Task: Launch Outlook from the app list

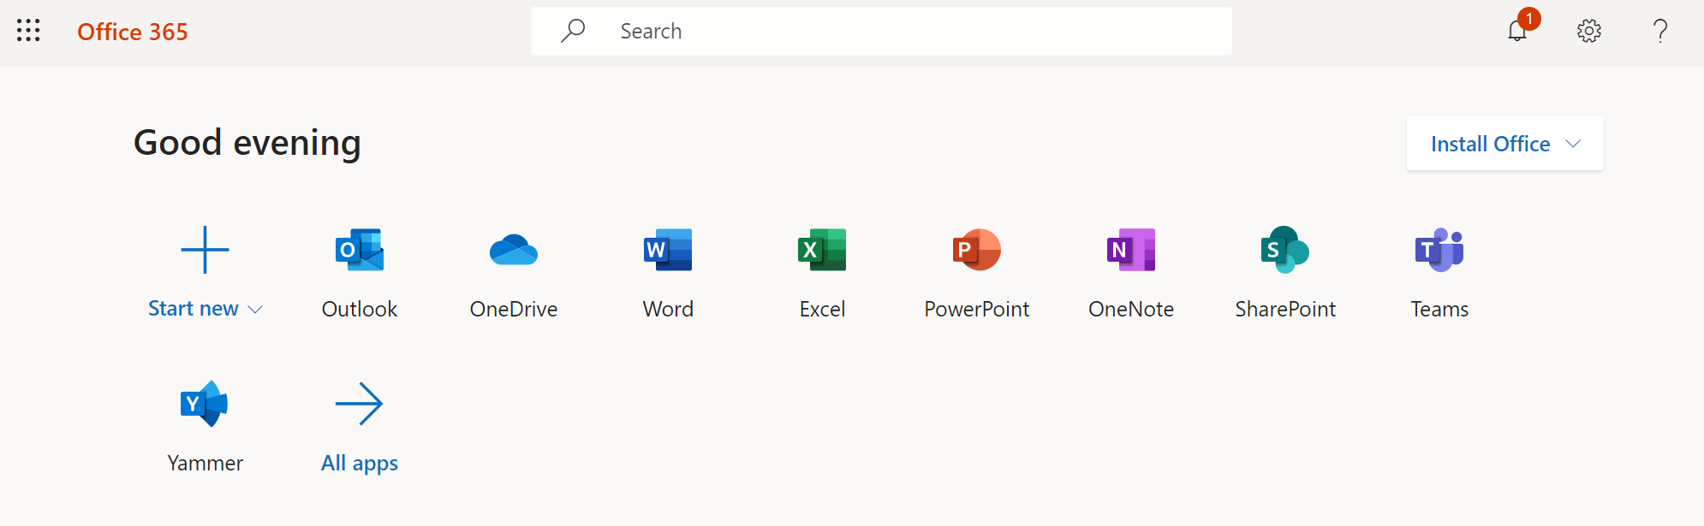Action: pyautogui.click(x=360, y=251)
